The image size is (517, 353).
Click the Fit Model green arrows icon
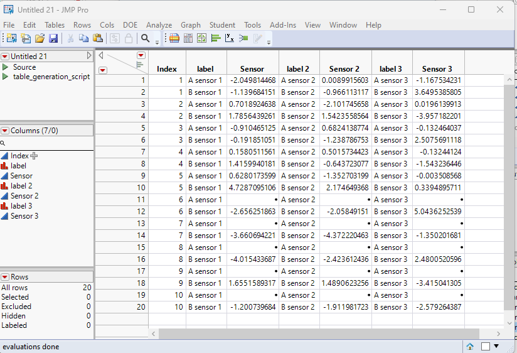(x=243, y=38)
